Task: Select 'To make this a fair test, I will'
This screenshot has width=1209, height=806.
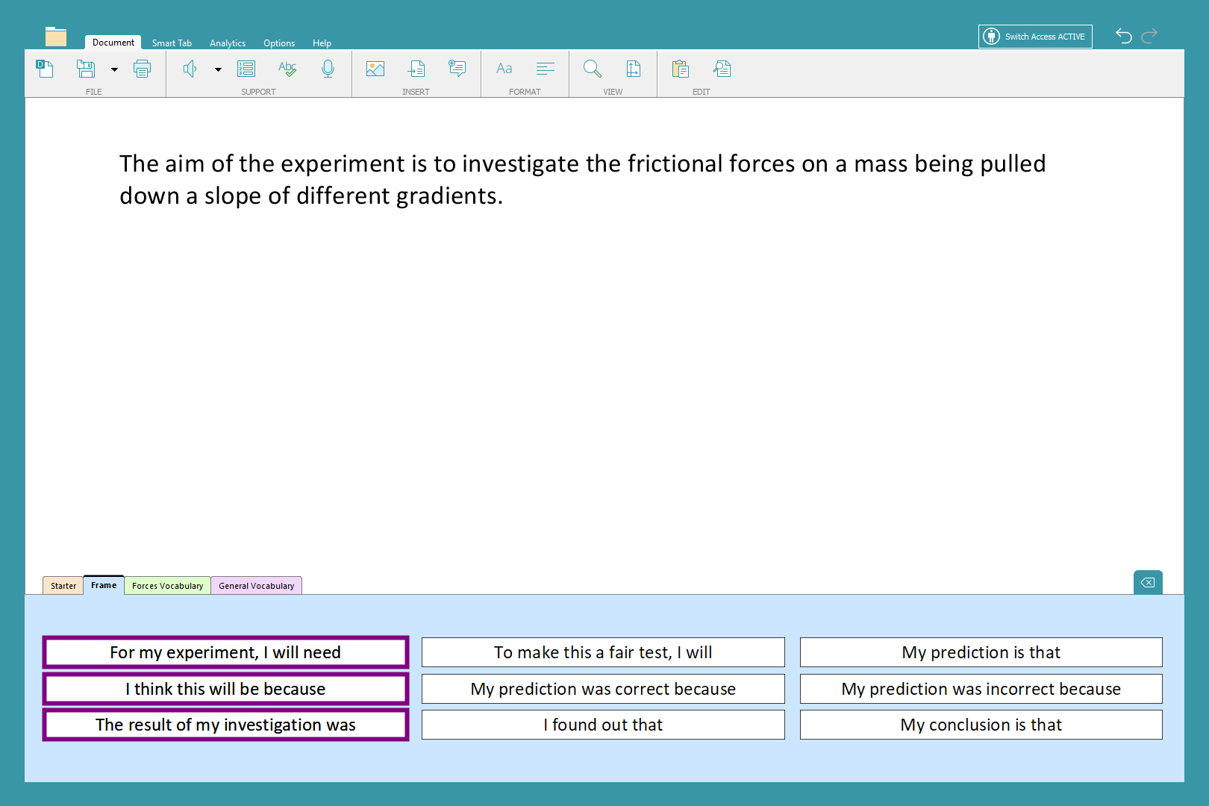Action: (x=603, y=652)
